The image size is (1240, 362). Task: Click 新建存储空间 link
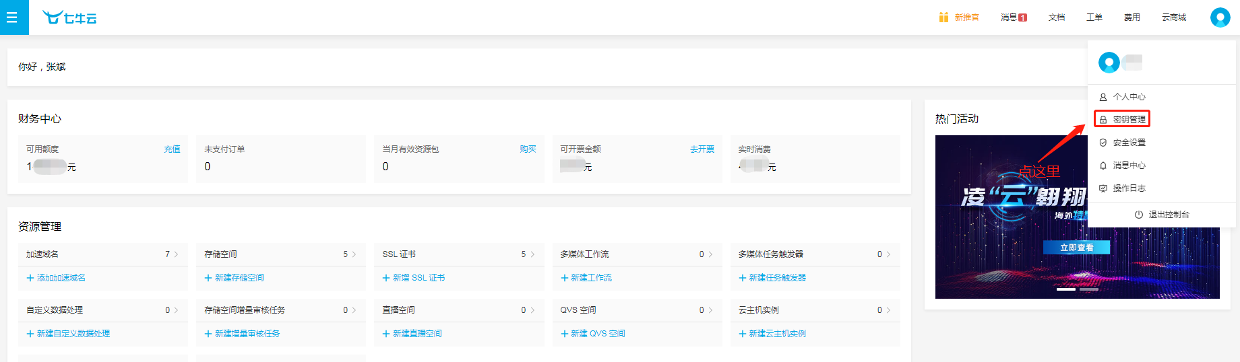(234, 278)
